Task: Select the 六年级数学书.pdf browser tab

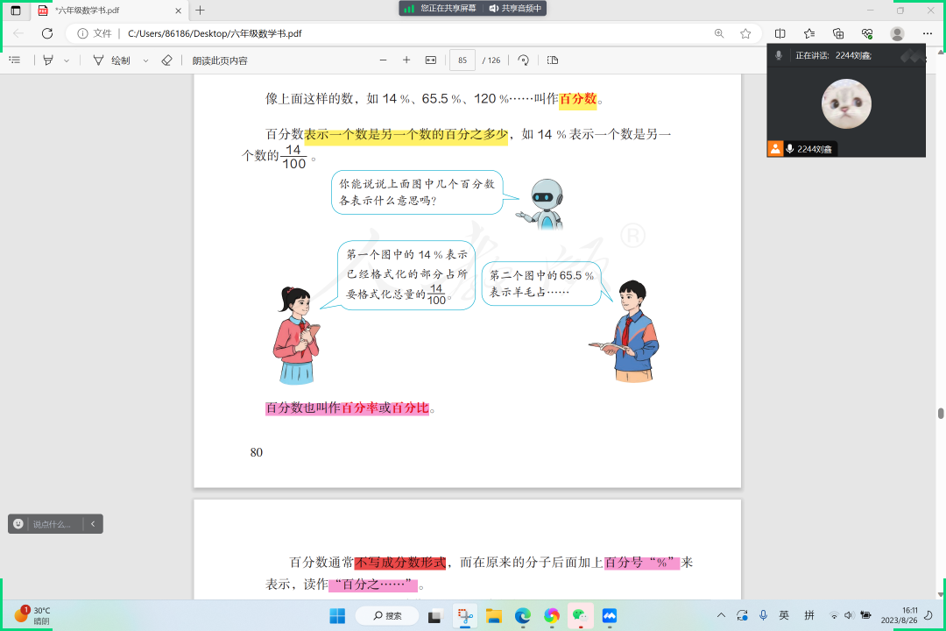Action: 105,11
